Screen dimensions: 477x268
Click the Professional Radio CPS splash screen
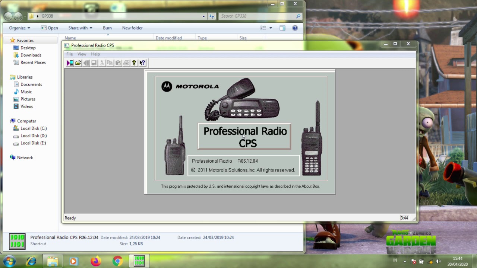240,132
